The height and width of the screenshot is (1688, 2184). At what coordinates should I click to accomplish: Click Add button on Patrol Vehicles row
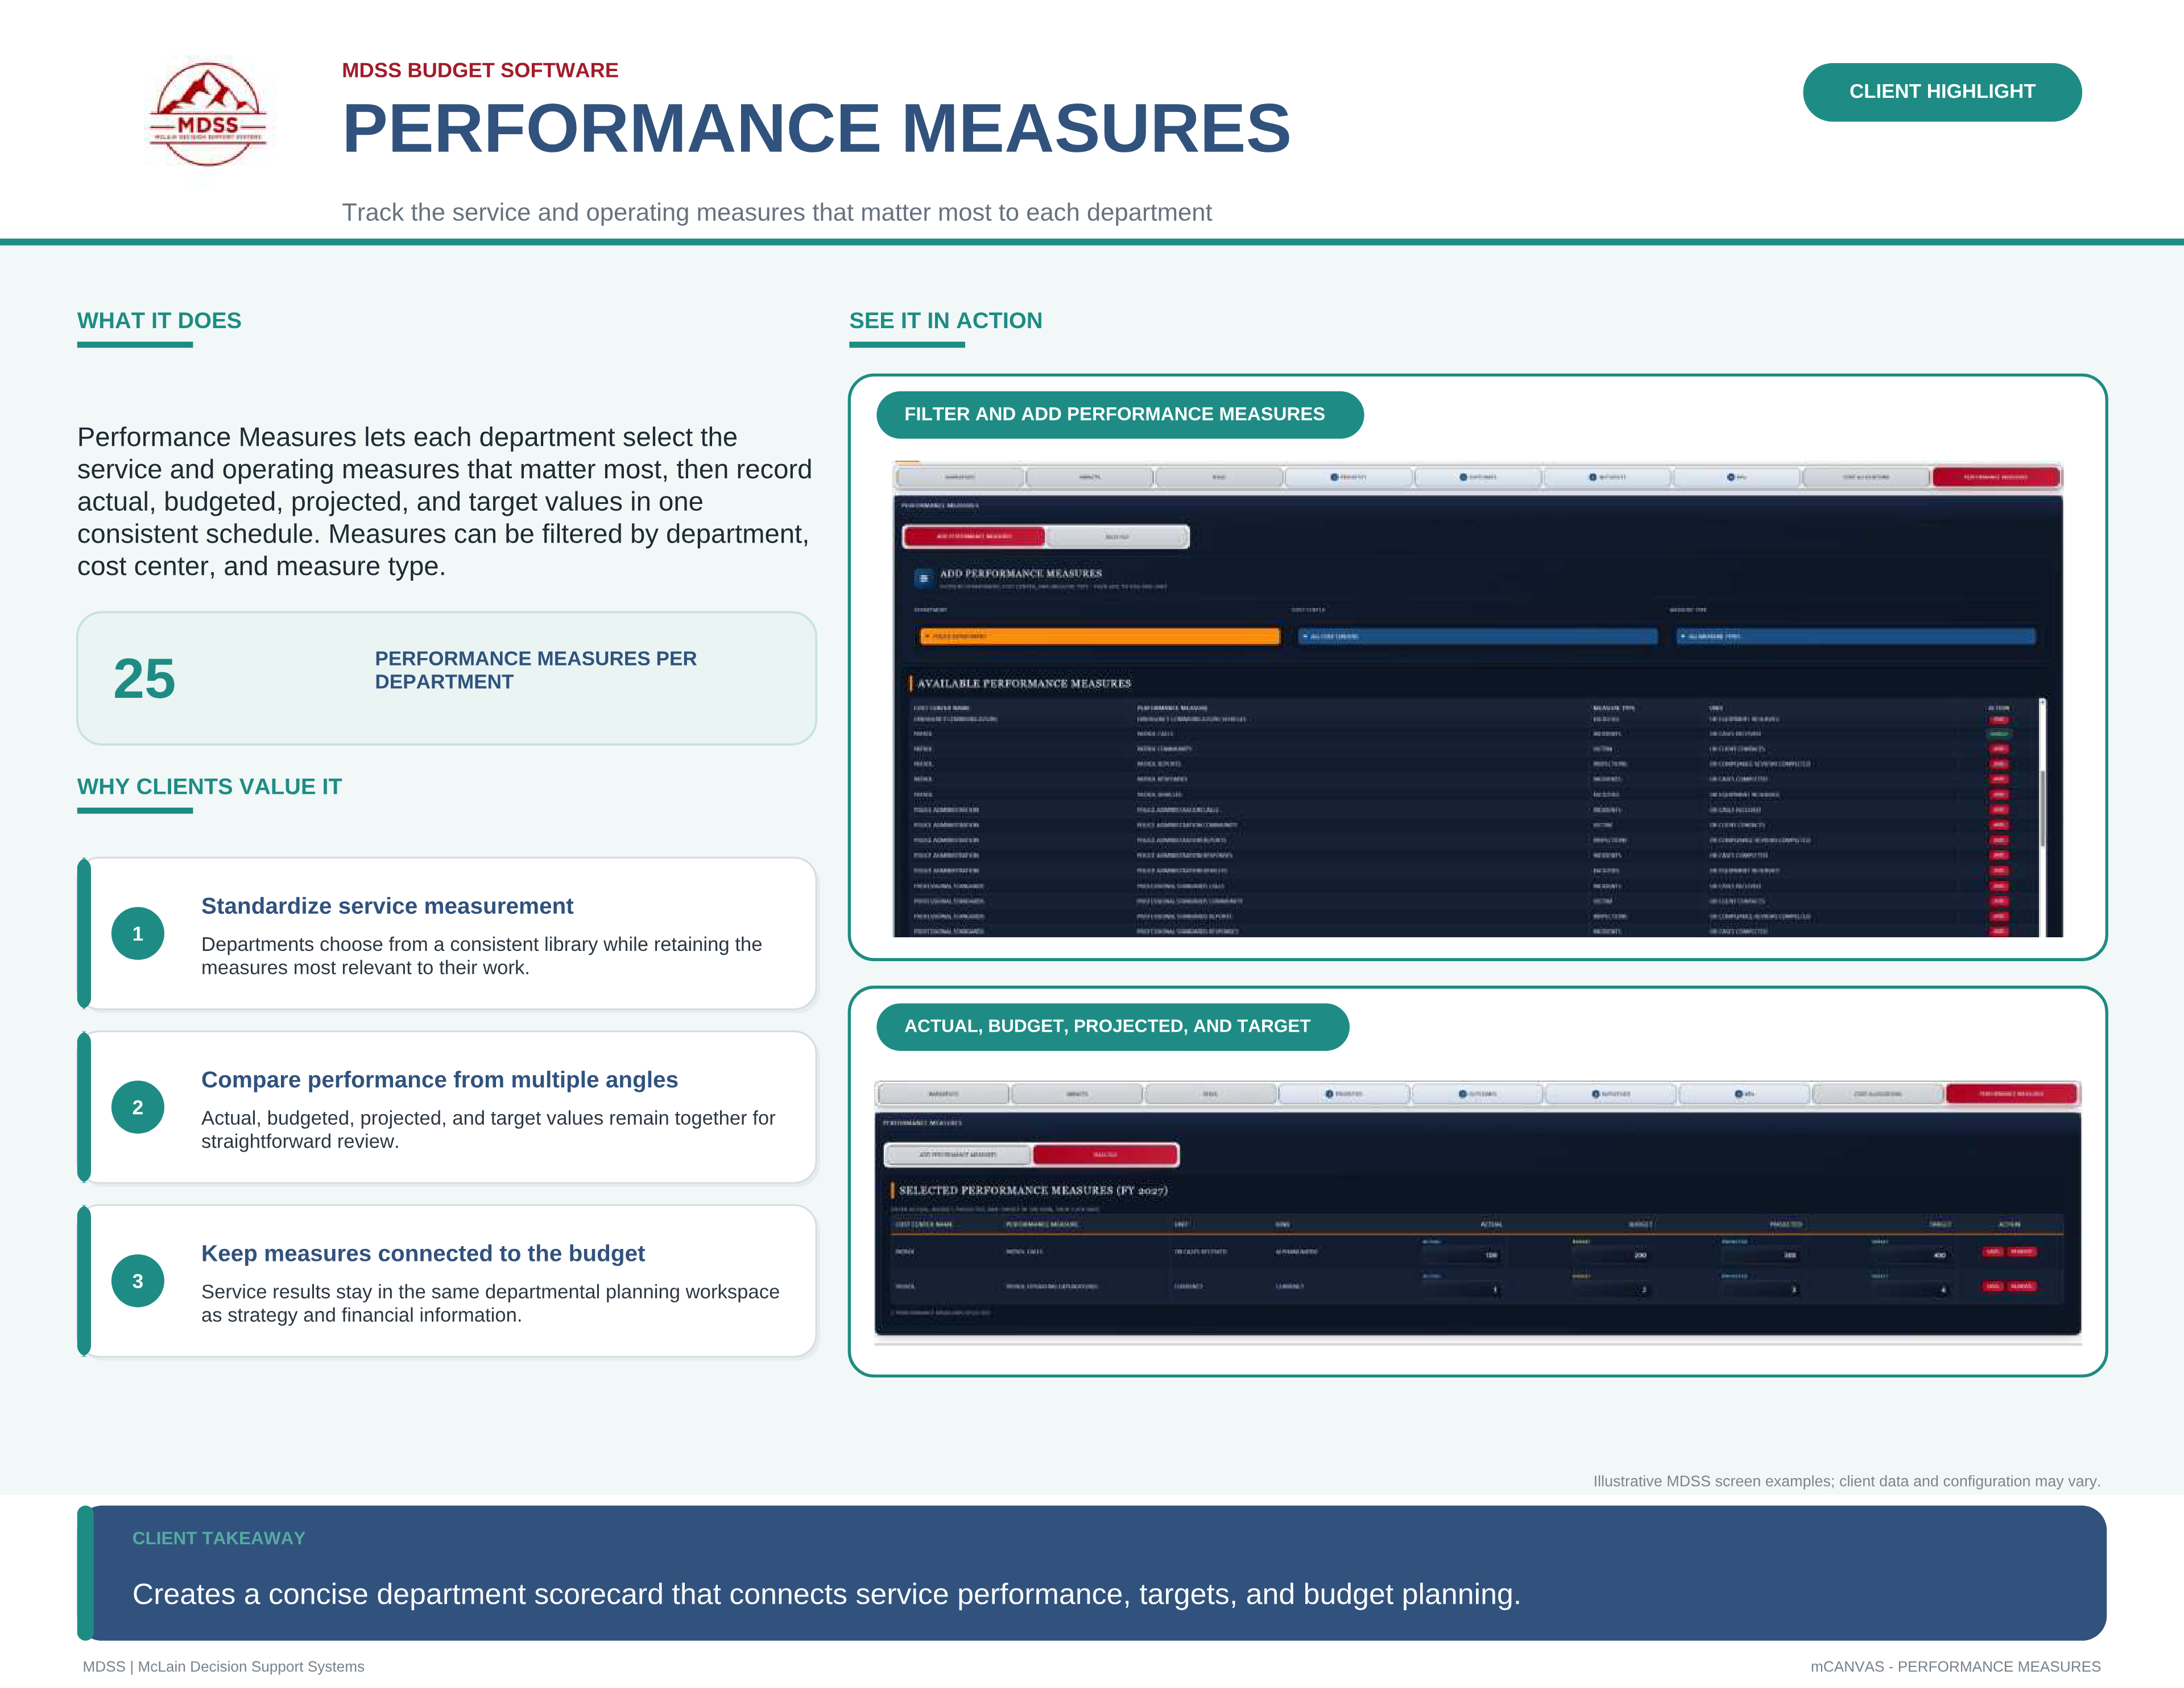coord(1999,795)
